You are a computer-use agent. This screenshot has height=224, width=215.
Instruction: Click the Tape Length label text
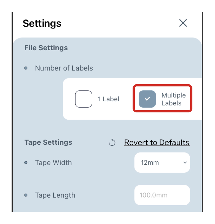[x=55, y=195]
